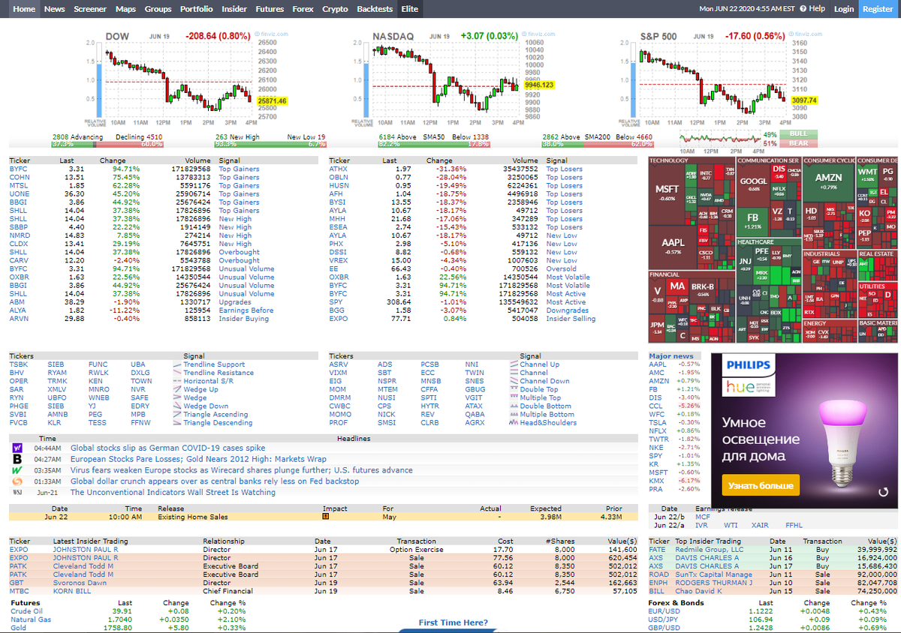
Task: Click the ATHX ticker in losers table
Action: tap(338, 169)
